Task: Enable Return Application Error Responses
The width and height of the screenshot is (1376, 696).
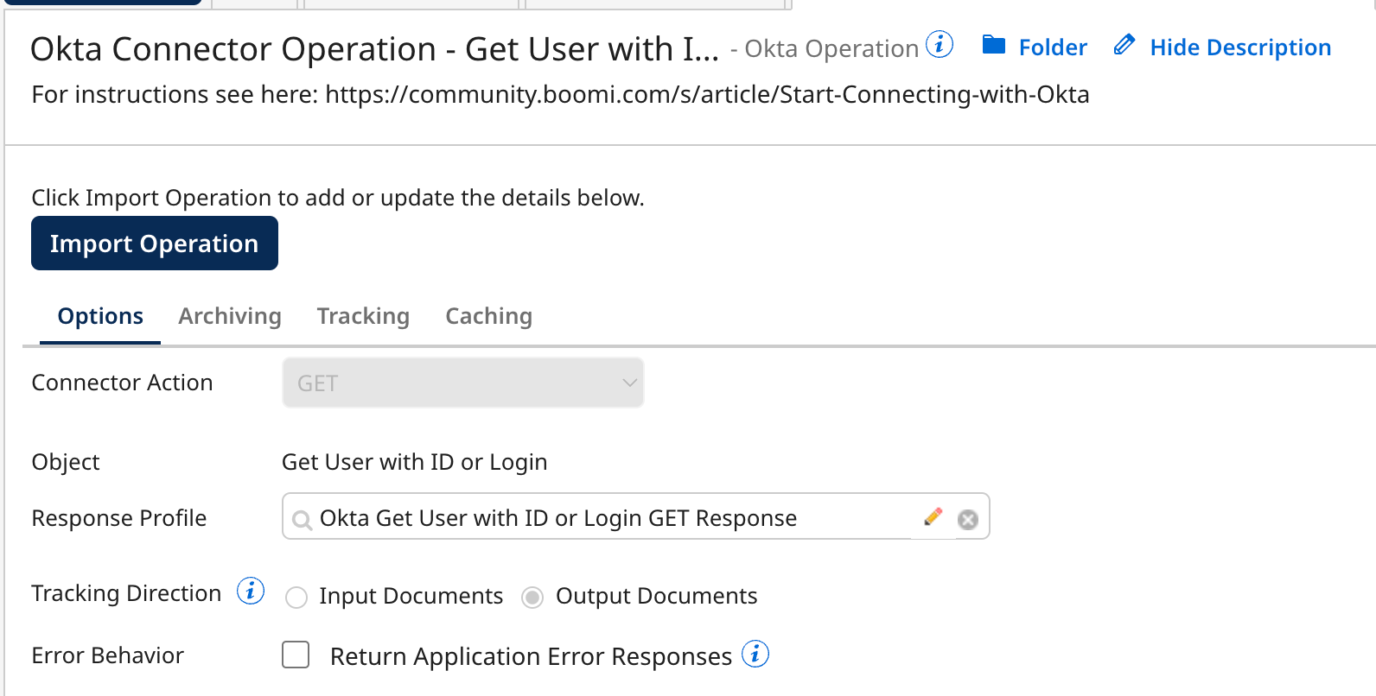Action: tap(296, 655)
